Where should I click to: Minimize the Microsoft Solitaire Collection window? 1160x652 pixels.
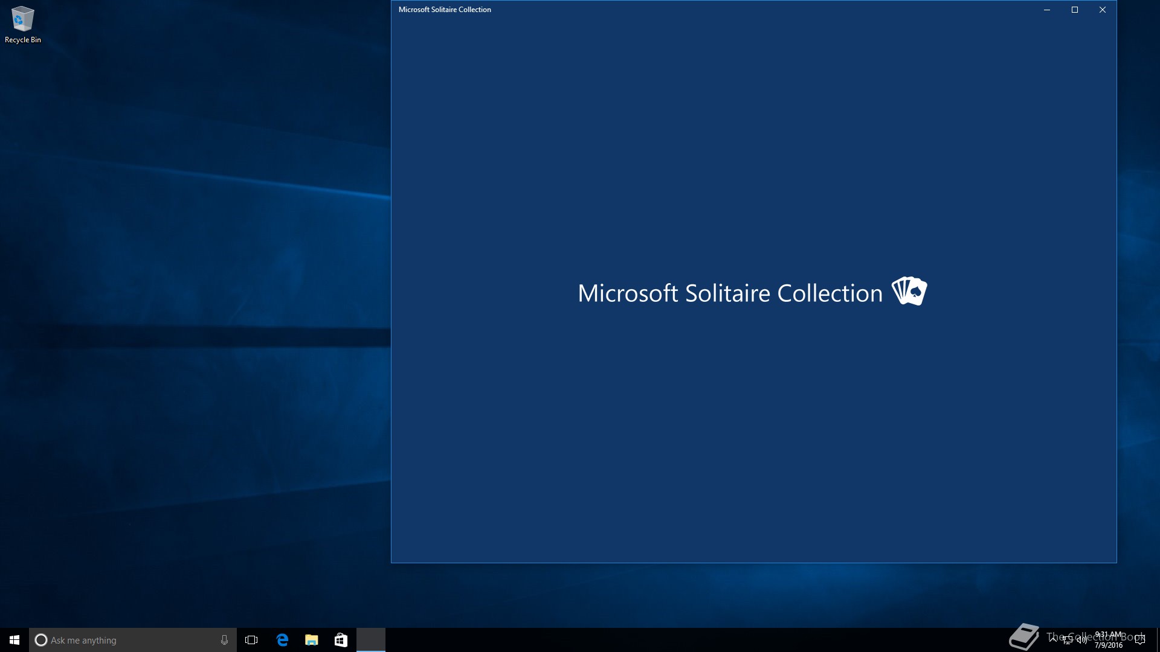coord(1047,10)
